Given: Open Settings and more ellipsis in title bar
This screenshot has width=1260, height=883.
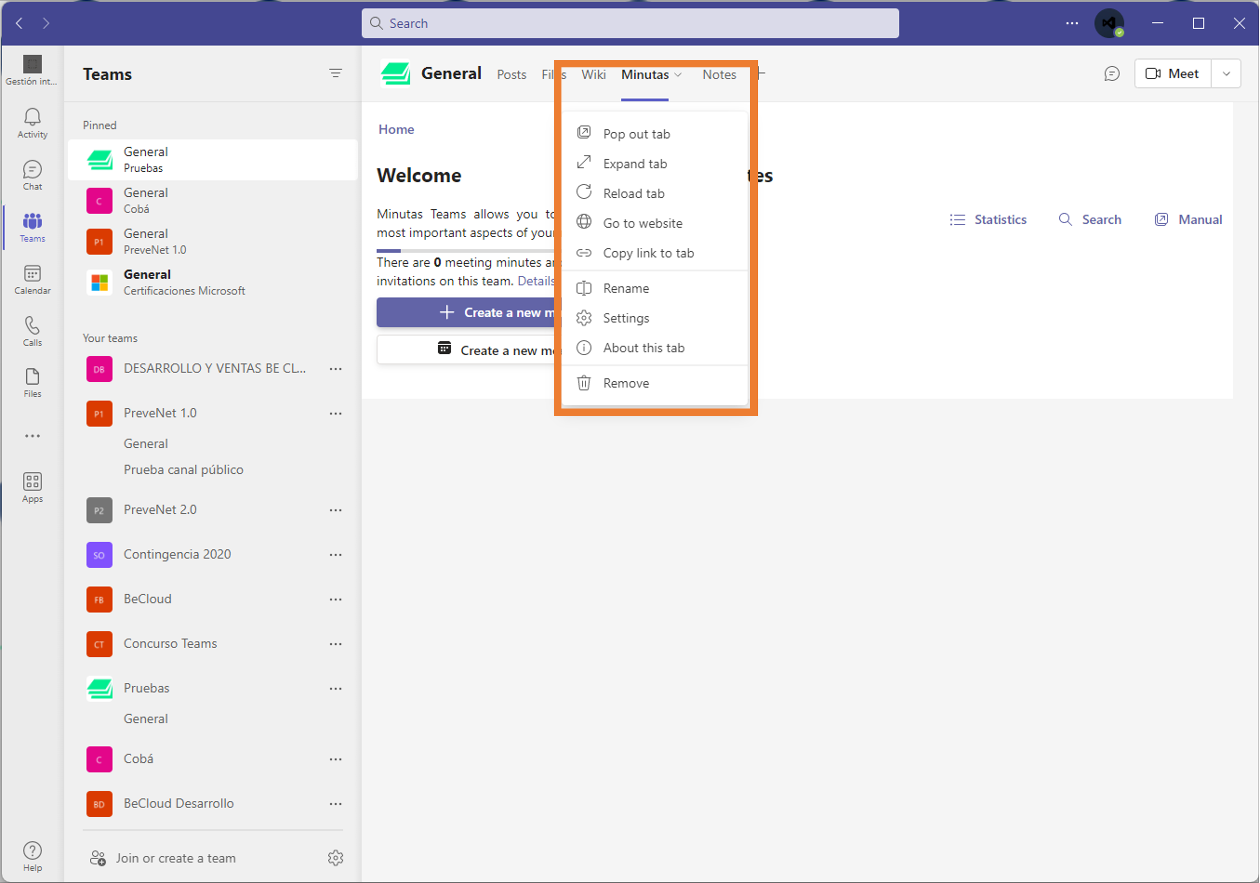Looking at the screenshot, I should [1072, 23].
